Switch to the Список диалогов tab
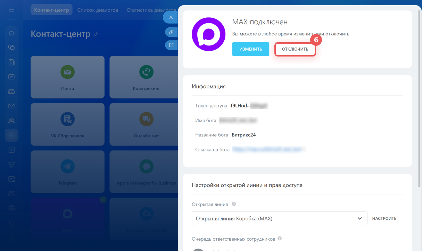Screen dimensions: 422x251 pyautogui.click(x=98, y=10)
